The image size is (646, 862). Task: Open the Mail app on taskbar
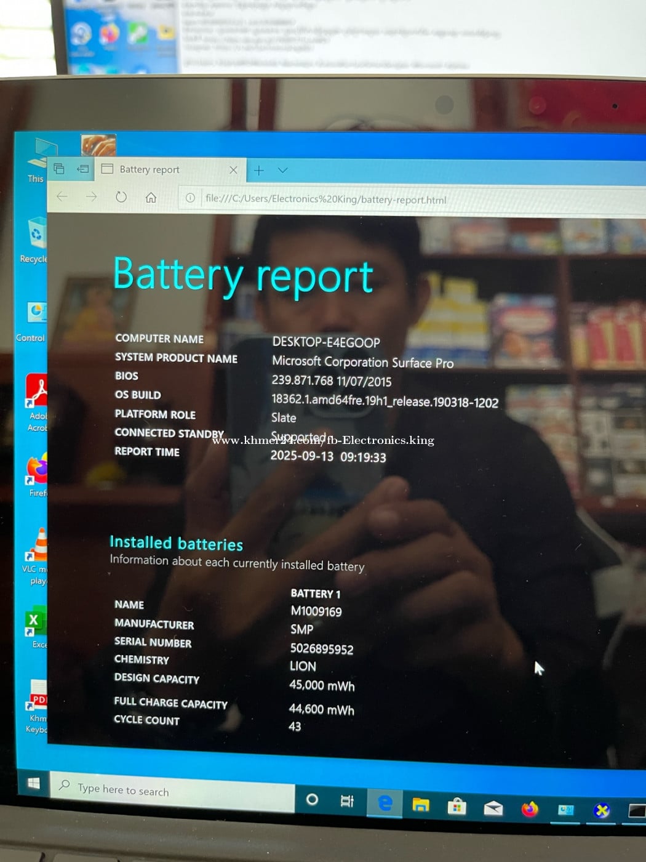click(493, 808)
